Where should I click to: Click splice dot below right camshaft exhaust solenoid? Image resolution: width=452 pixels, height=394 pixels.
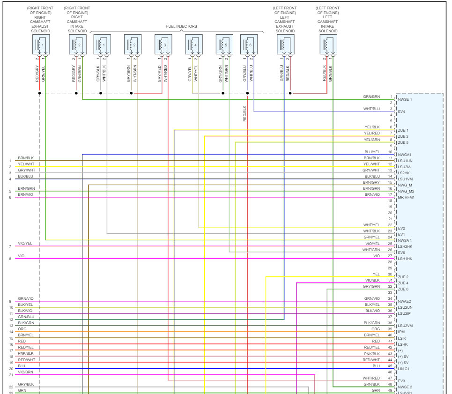tap(39, 93)
